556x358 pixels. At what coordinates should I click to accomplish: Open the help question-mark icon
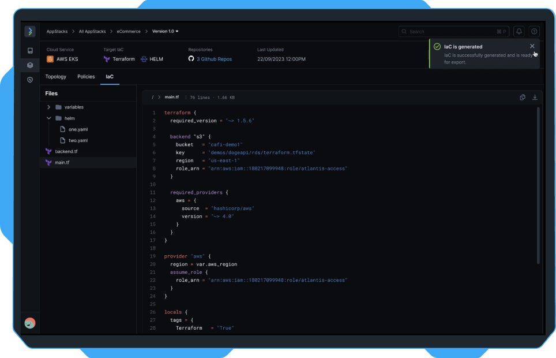[534, 31]
